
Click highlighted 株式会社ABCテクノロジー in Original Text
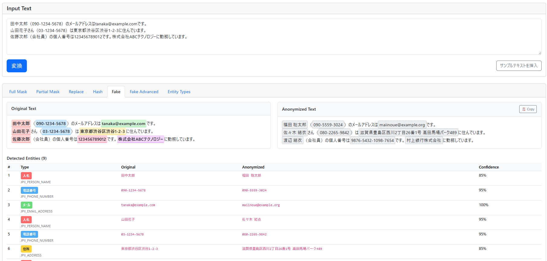[140, 139]
